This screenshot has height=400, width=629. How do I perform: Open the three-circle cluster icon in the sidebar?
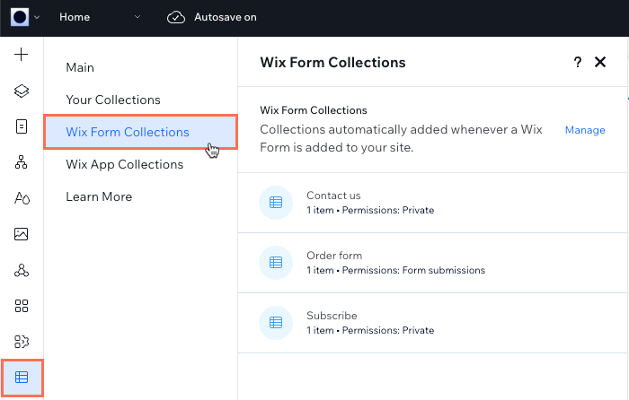[22, 270]
